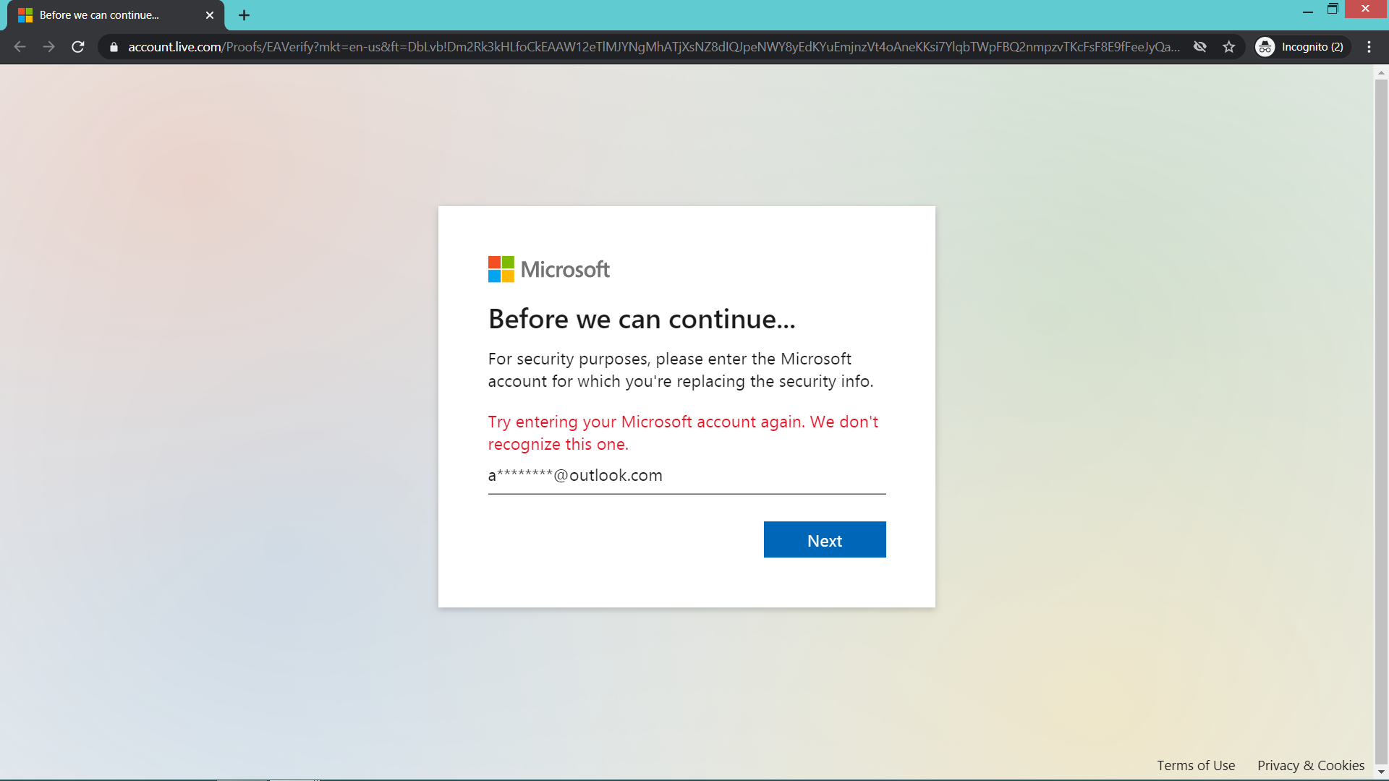Image resolution: width=1389 pixels, height=781 pixels.
Task: Click the 'For security purposes' instruction text
Action: 681,370
